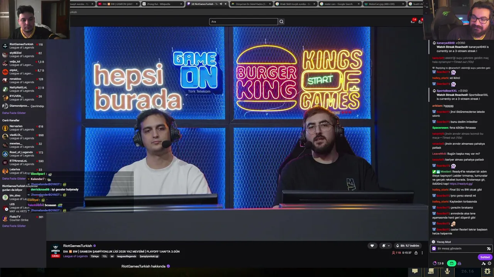Click the heart follow icon under the stream

372,245
